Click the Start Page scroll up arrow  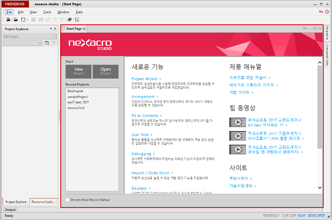[x=320, y=62]
